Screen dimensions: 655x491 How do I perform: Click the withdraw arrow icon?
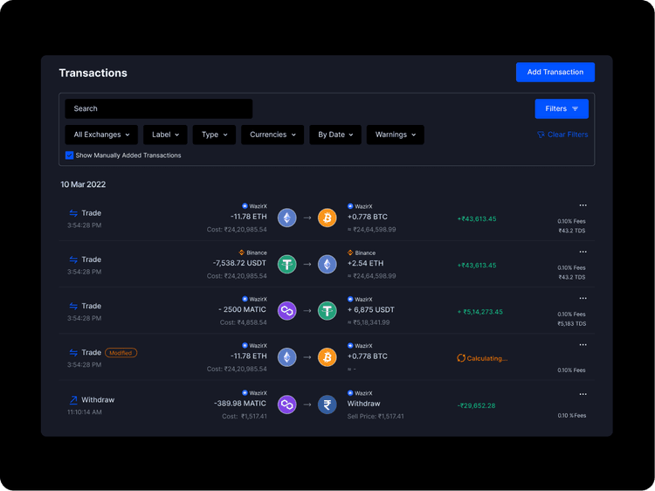73,400
